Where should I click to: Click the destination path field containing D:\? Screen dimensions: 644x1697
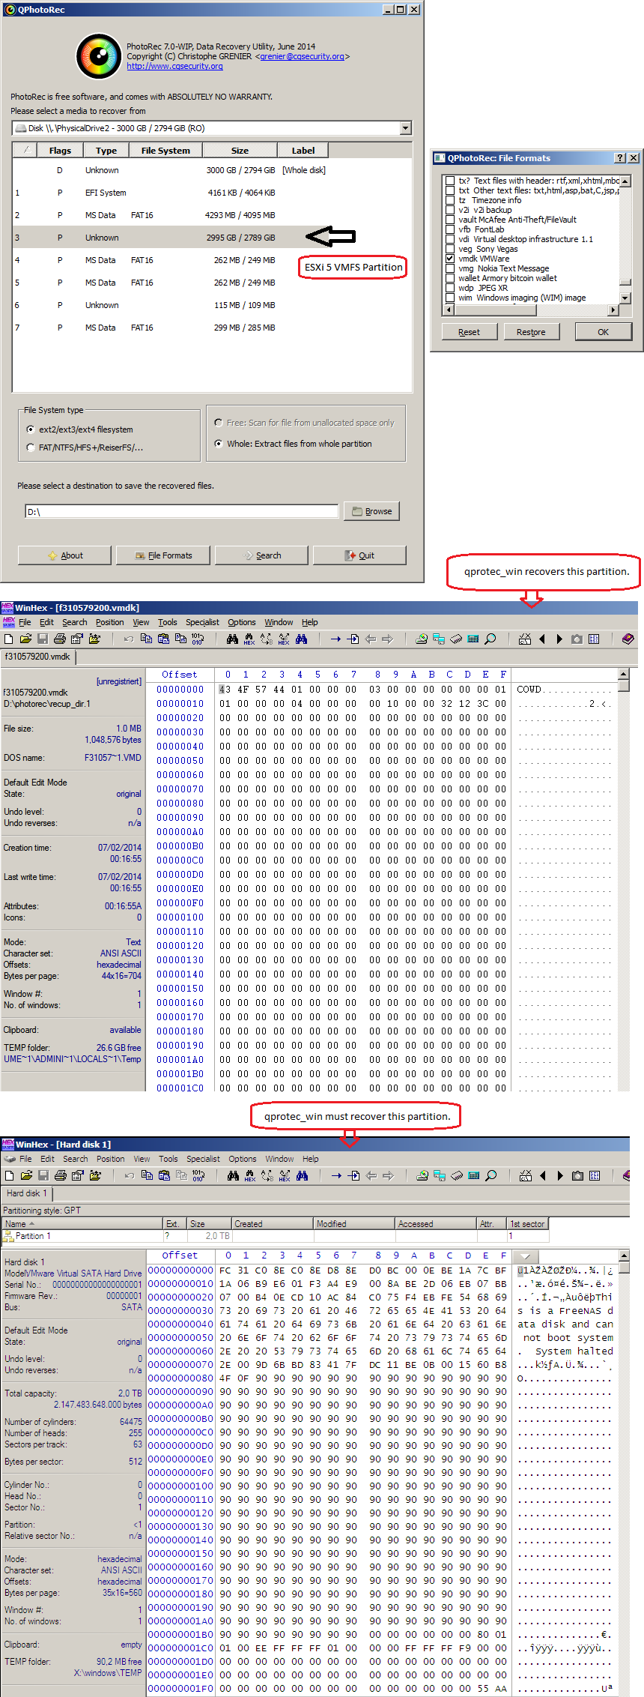(181, 511)
